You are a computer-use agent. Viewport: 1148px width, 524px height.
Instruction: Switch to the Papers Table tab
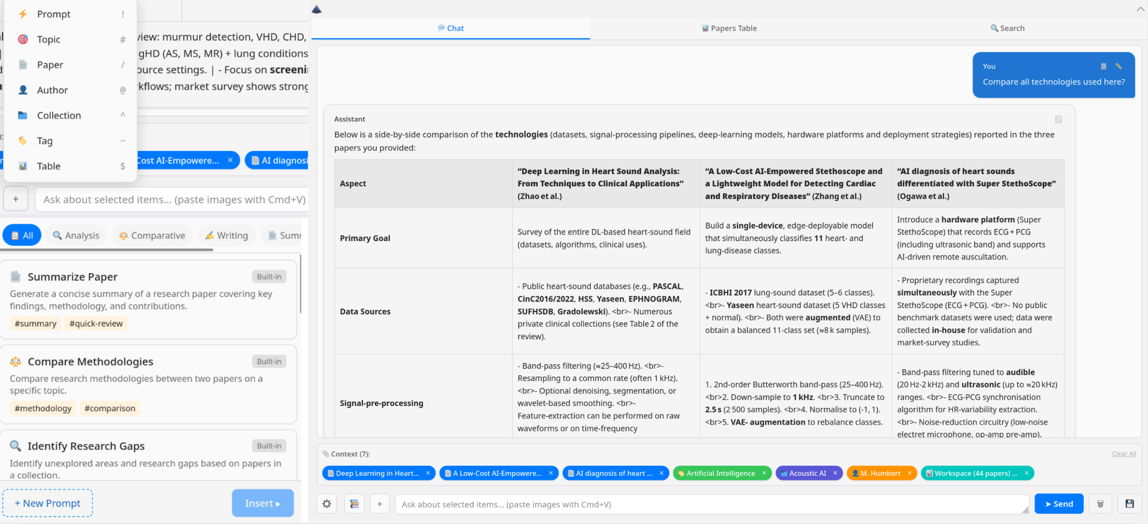click(728, 28)
